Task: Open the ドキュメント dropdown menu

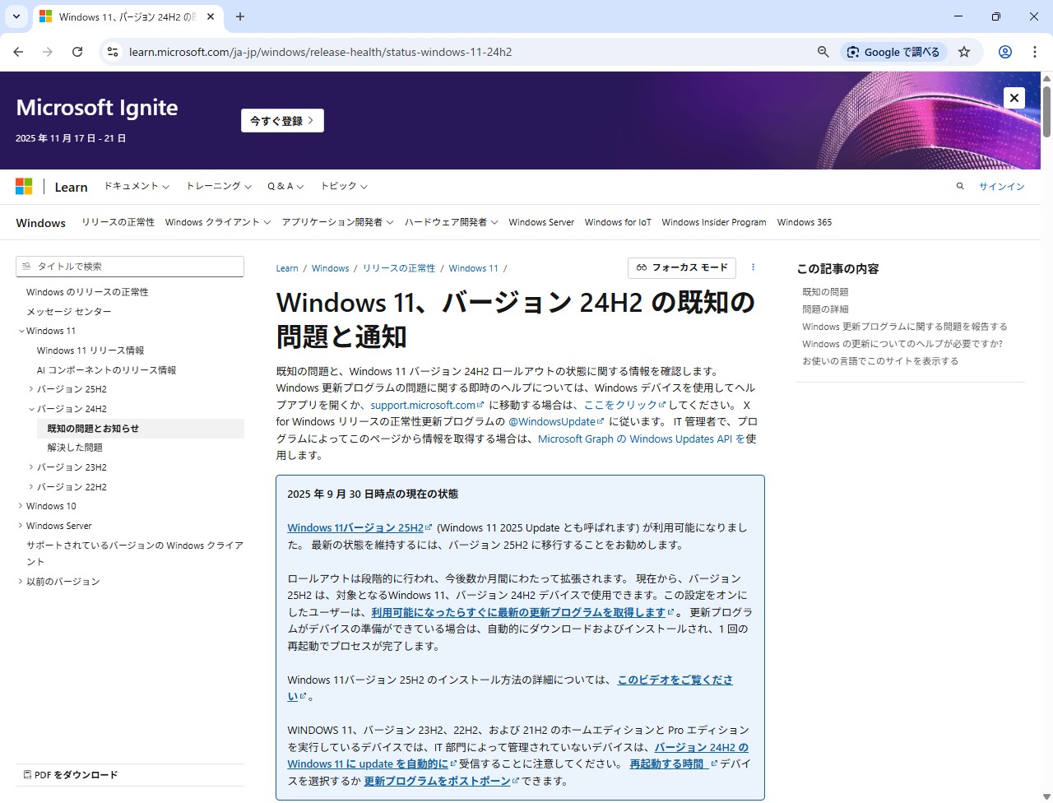Action: click(136, 187)
